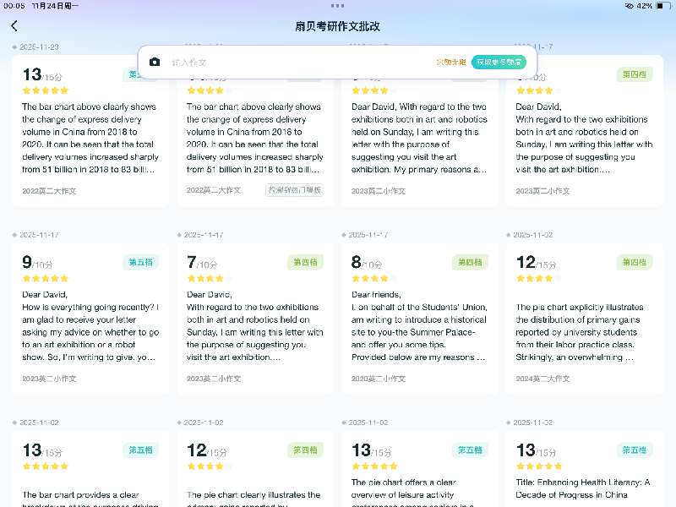Select the 2020英二小作文 label
Viewport: 676px width, 507px height.
pos(379,379)
